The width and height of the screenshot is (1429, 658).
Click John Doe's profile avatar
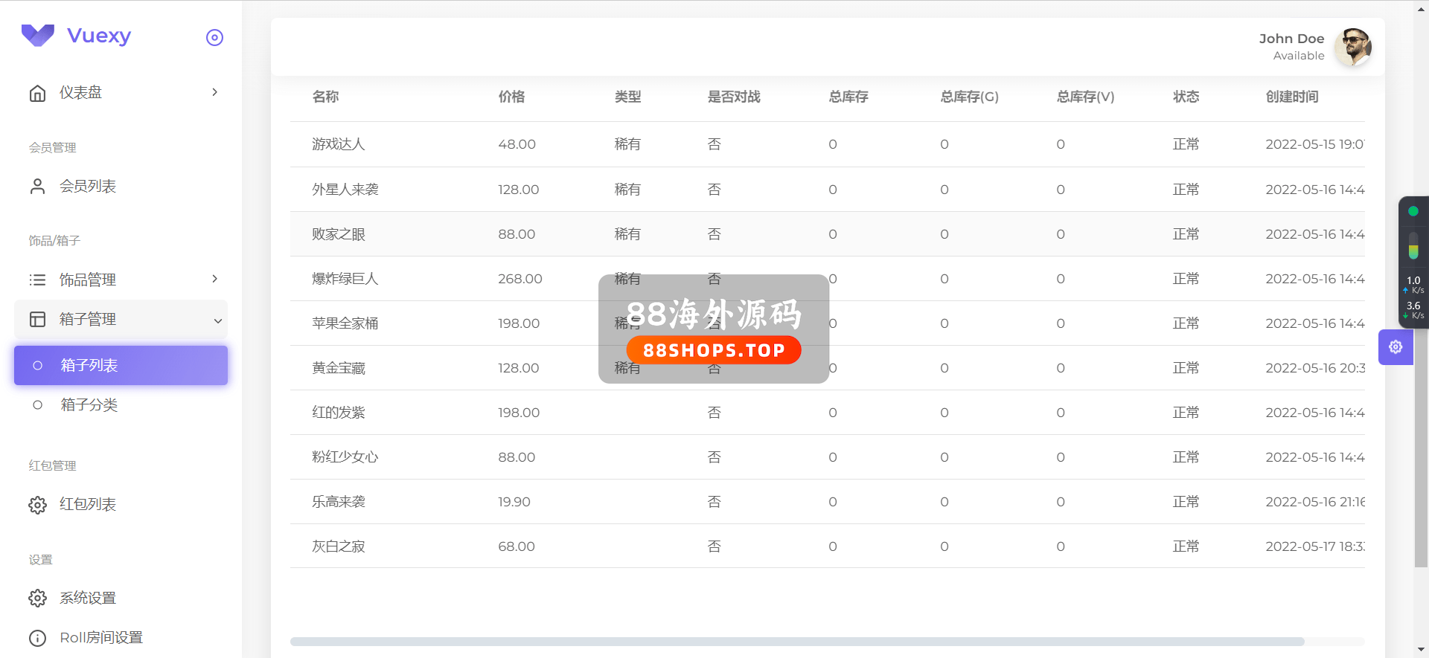[x=1352, y=47]
